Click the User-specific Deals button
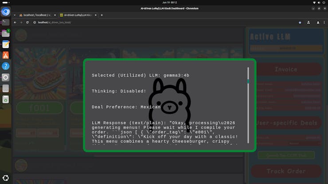Viewport: 328px width, 184px height. click(286, 123)
